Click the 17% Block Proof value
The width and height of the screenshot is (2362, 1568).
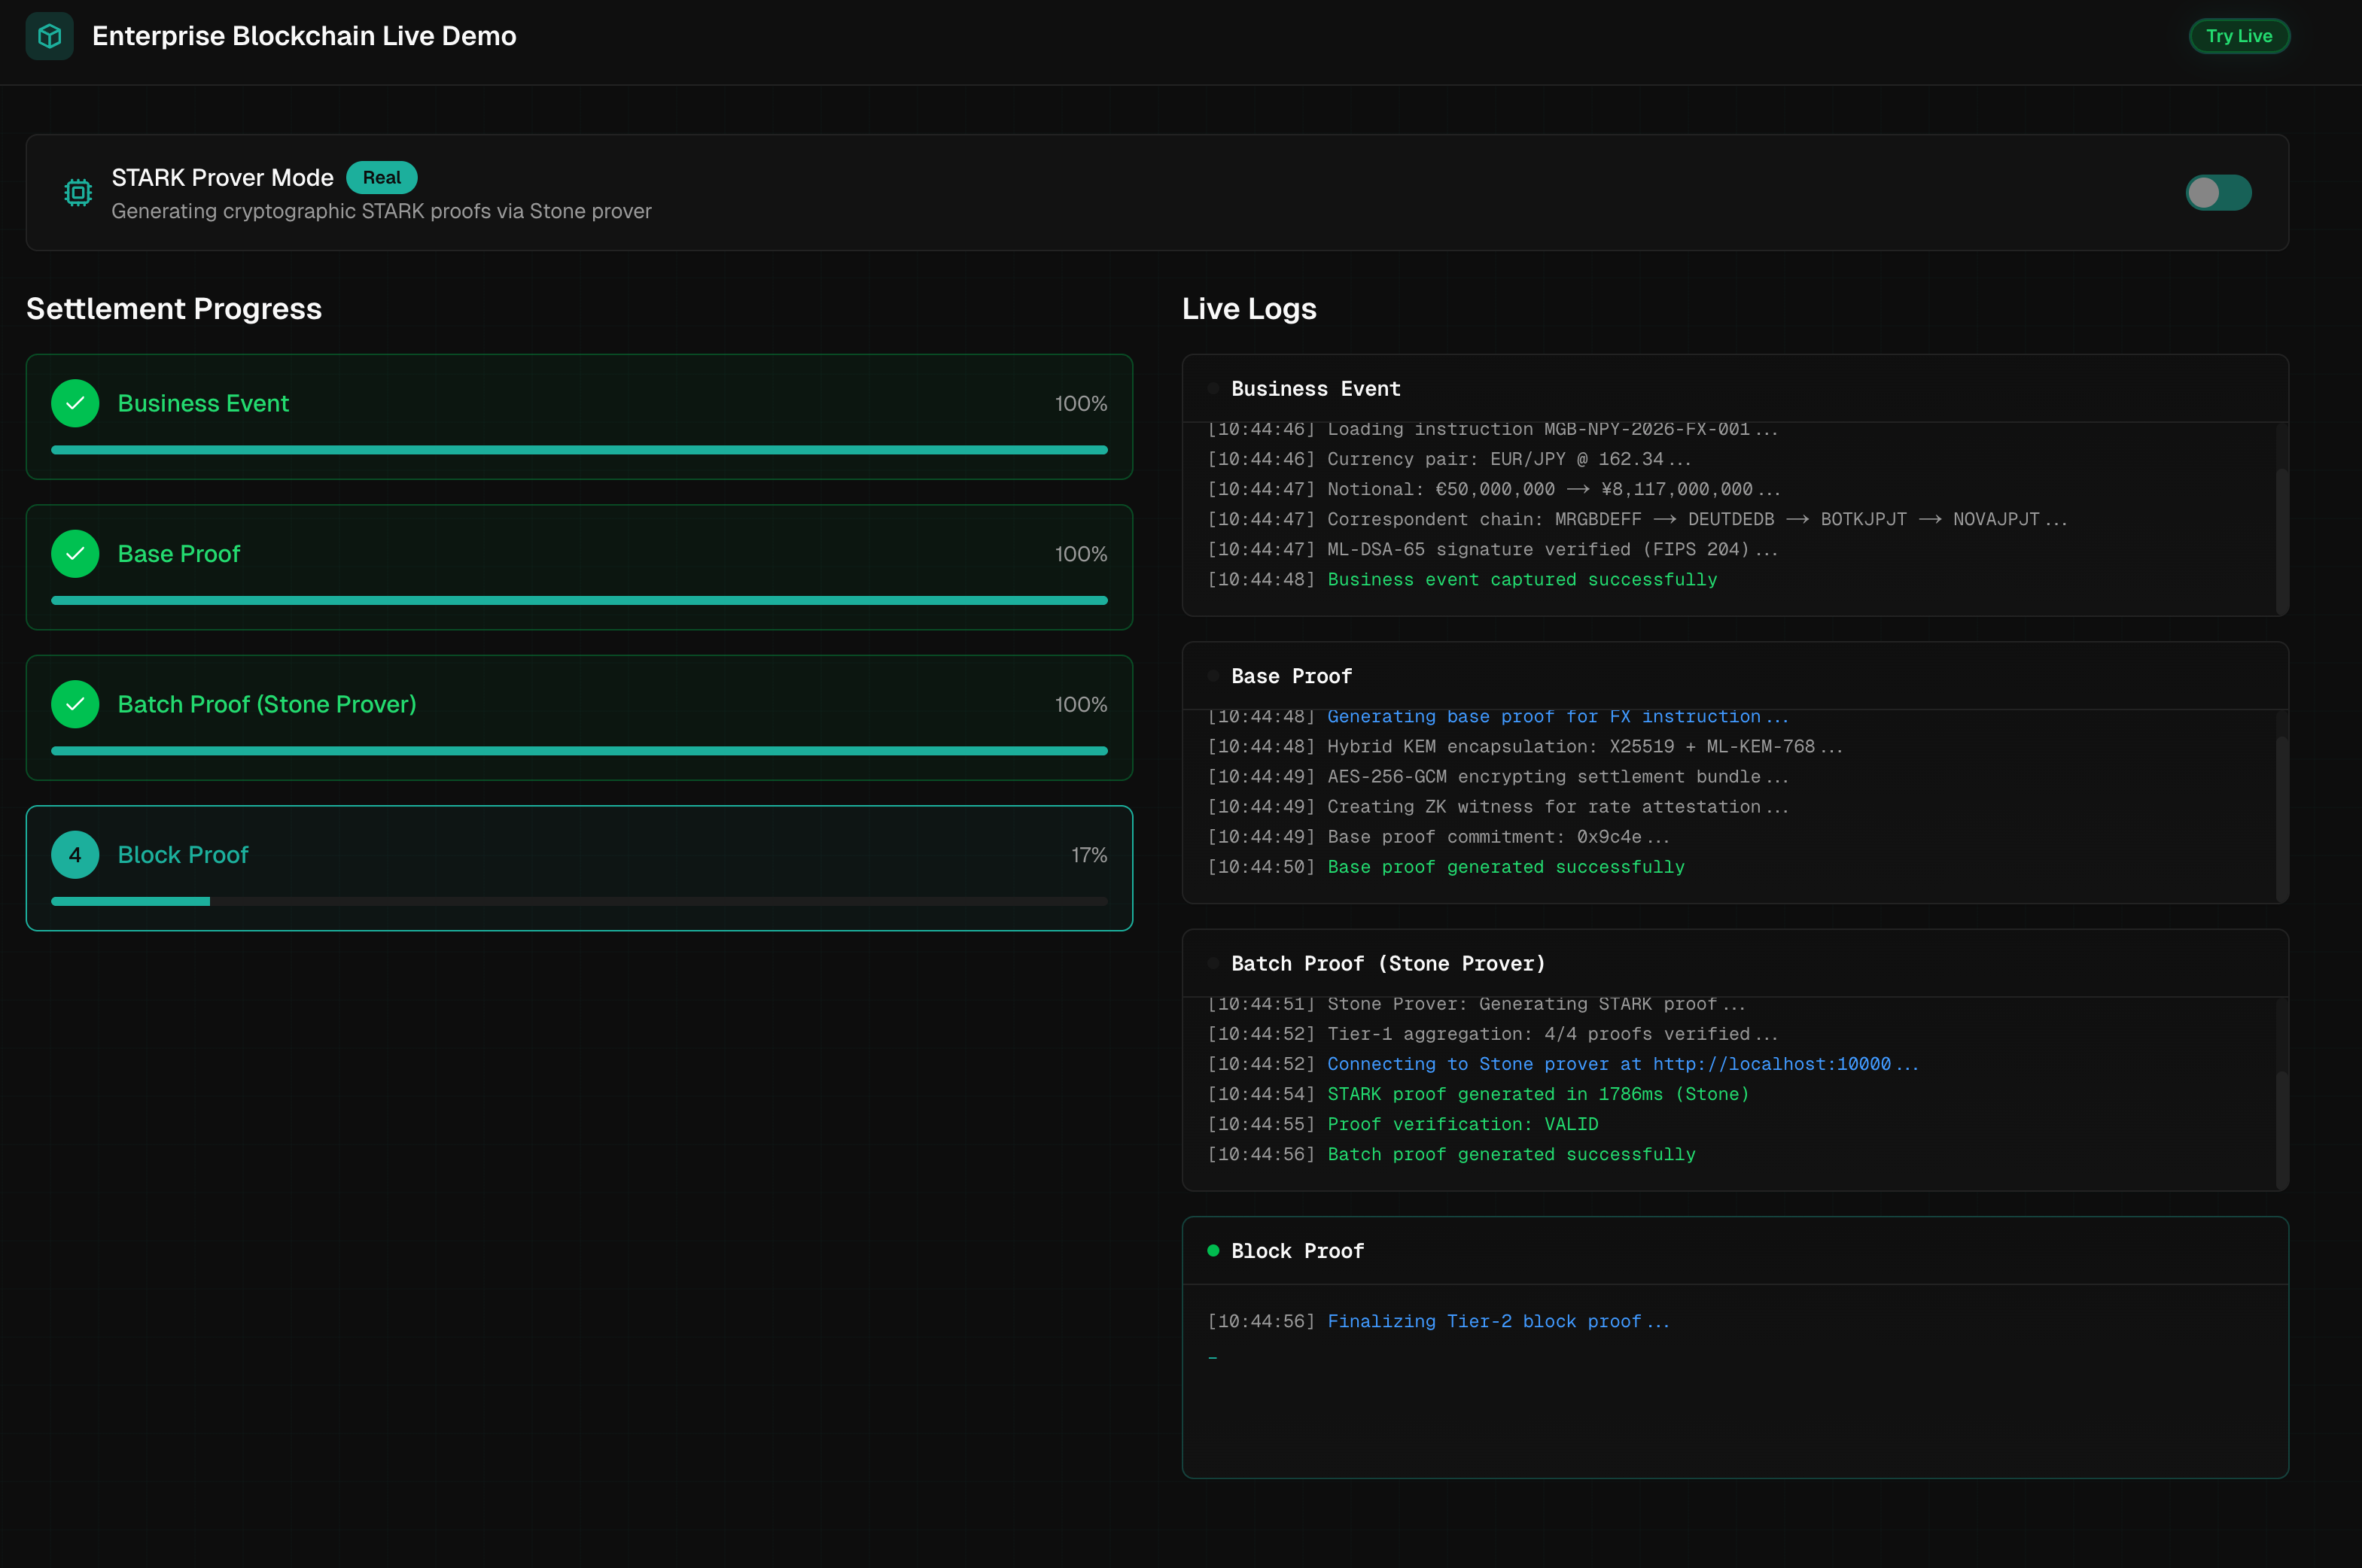1088,855
